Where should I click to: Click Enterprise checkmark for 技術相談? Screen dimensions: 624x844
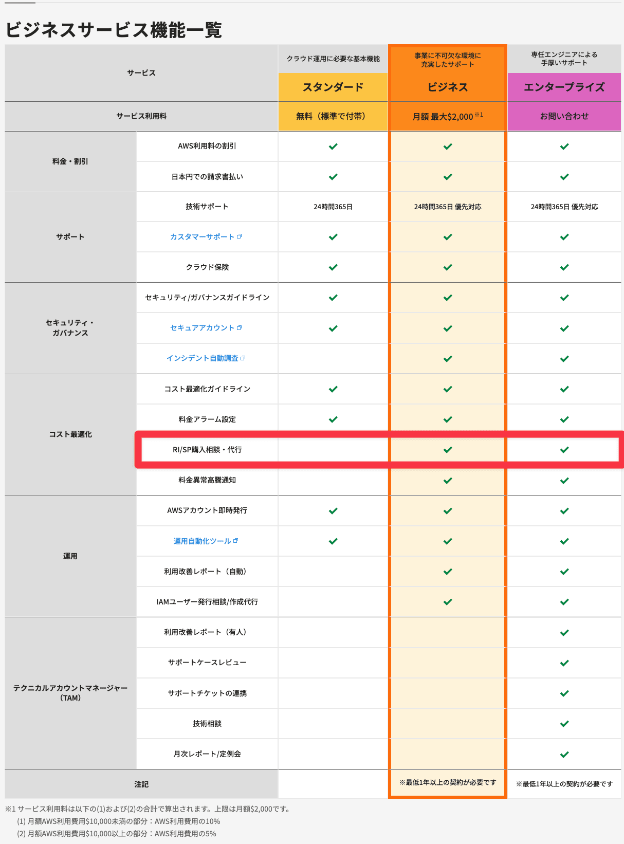click(x=564, y=724)
